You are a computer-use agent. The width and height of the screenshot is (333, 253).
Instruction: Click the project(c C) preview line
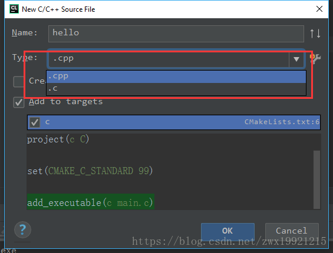tap(58, 139)
